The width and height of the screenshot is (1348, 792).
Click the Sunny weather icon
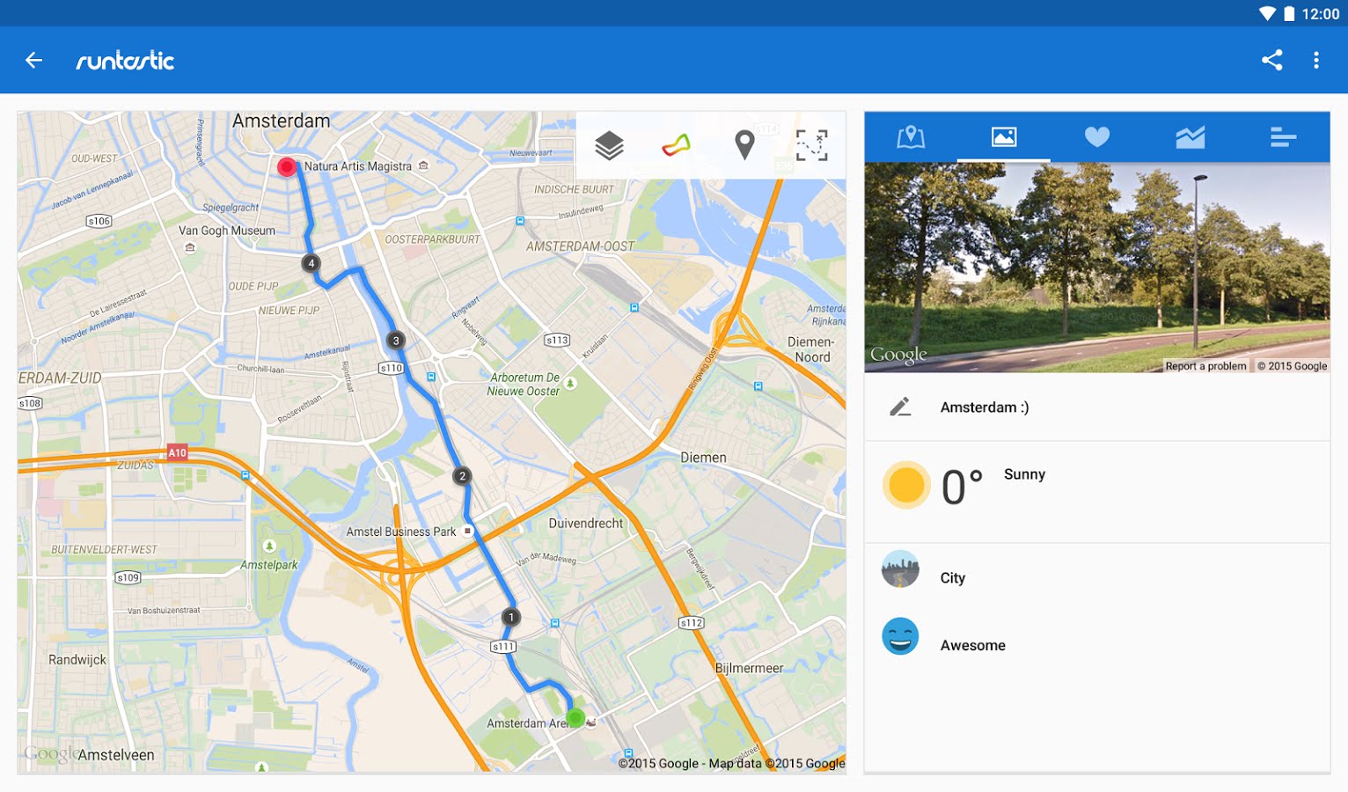[906, 485]
